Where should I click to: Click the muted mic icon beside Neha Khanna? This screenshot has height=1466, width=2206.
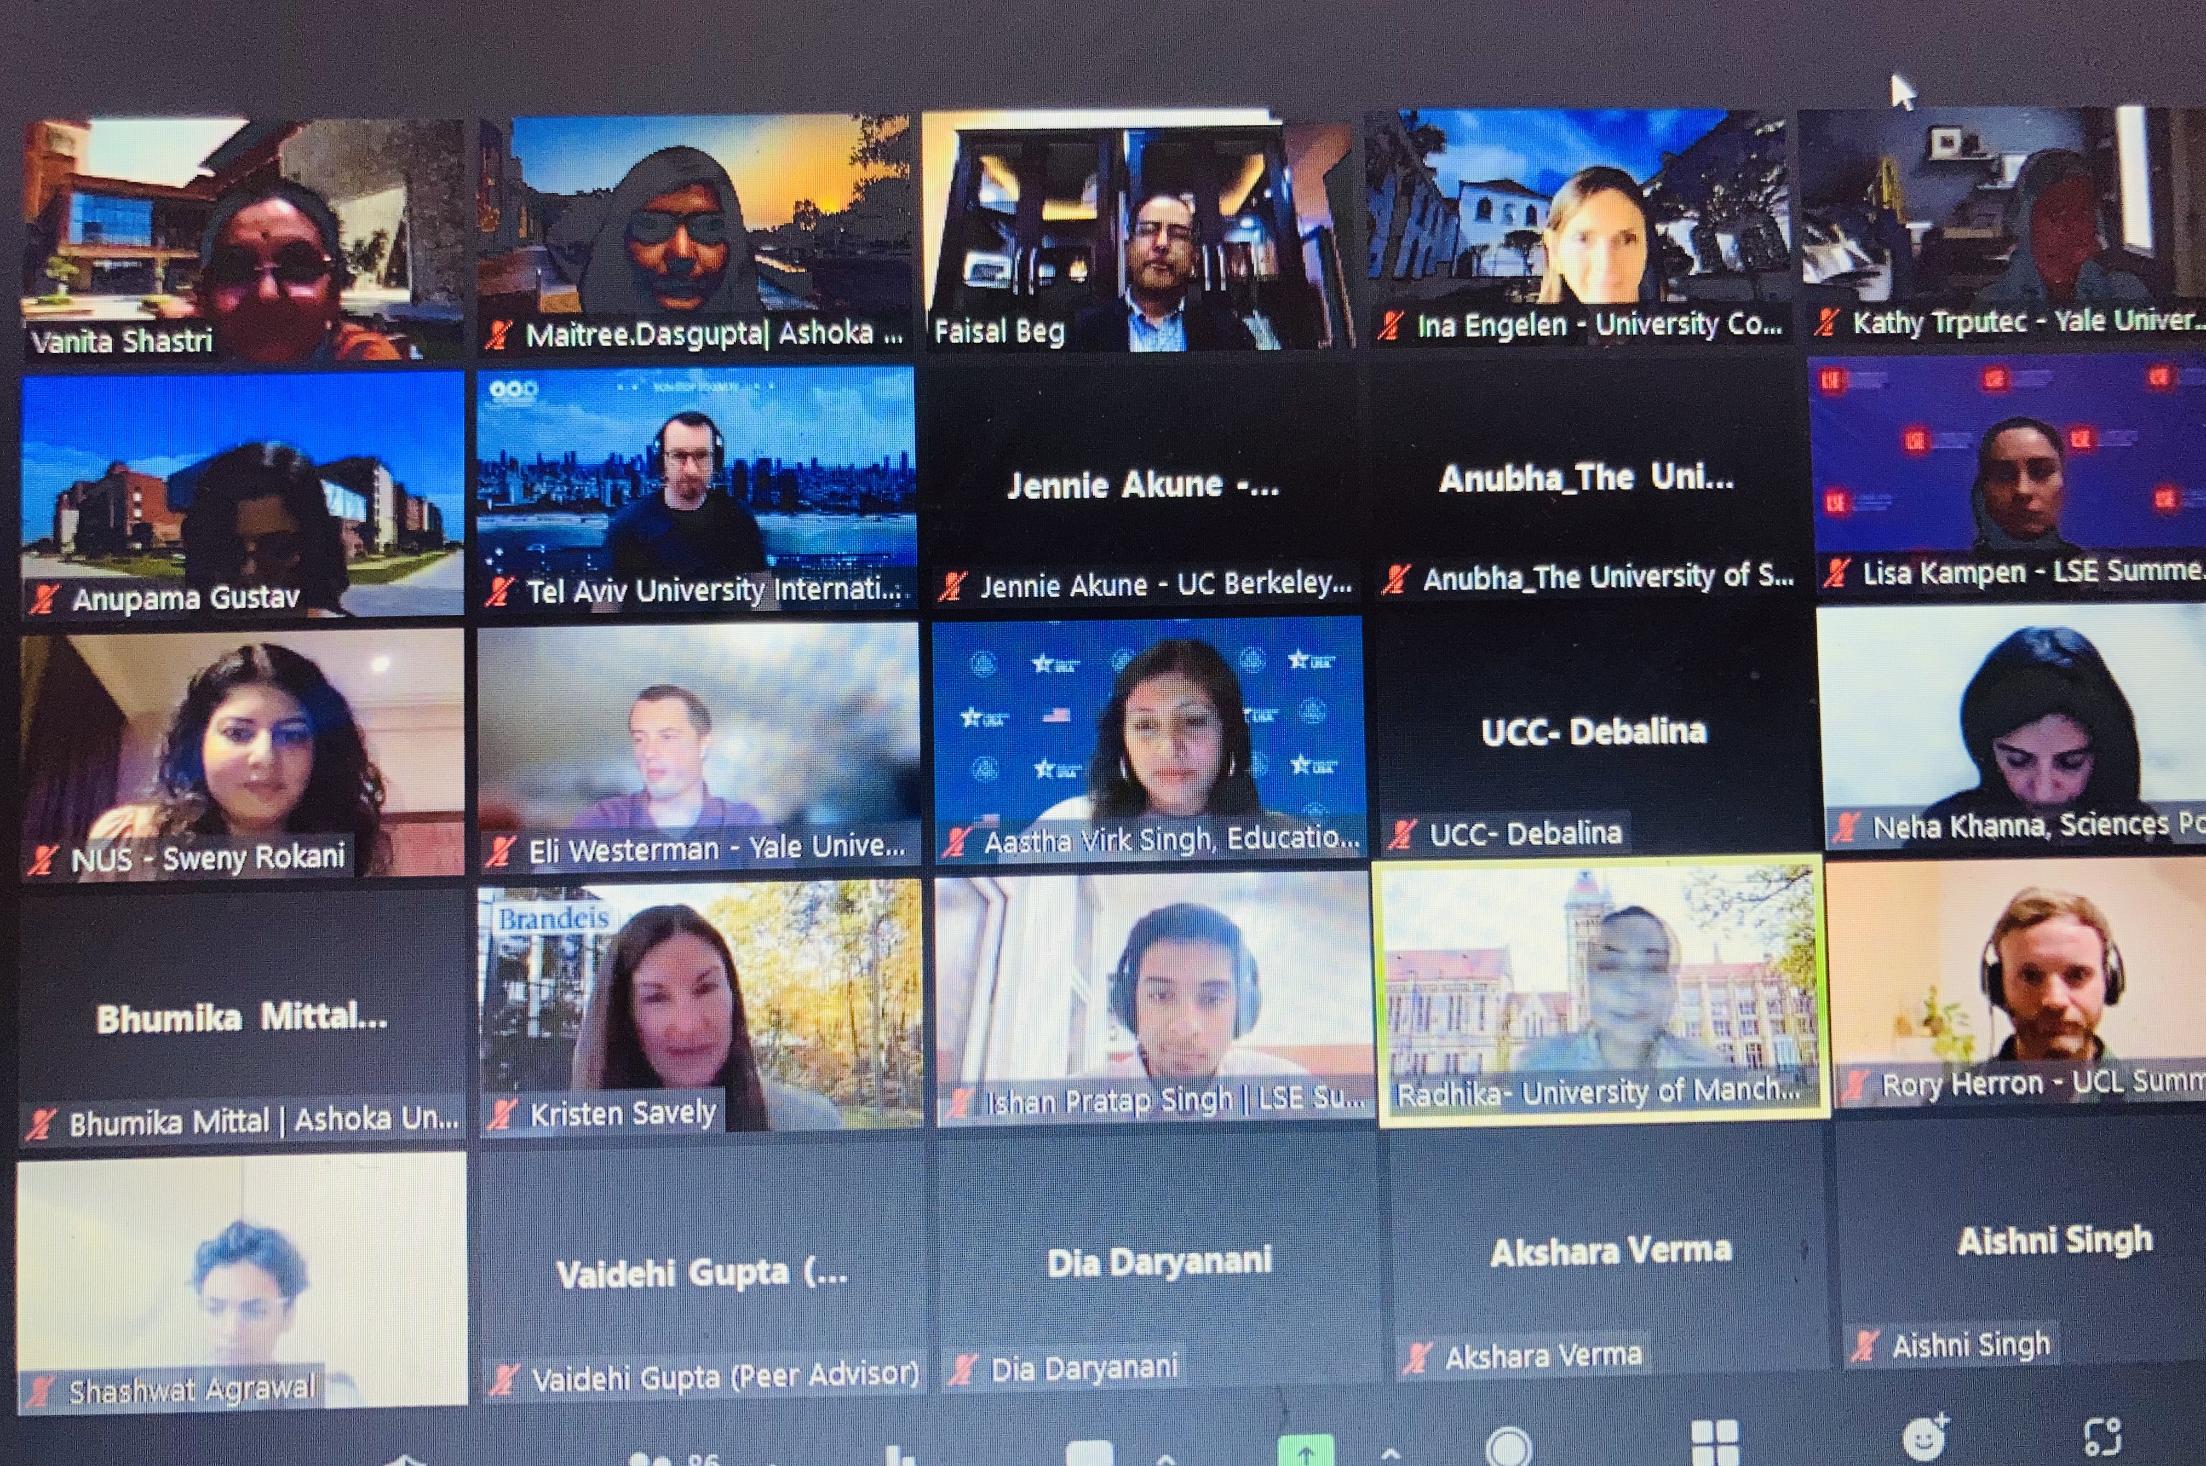[x=1846, y=827]
